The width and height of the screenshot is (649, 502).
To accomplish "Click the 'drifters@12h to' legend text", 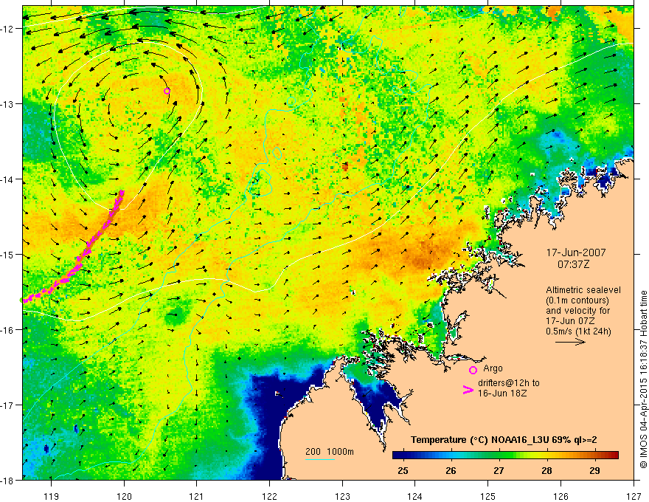I will [x=509, y=383].
